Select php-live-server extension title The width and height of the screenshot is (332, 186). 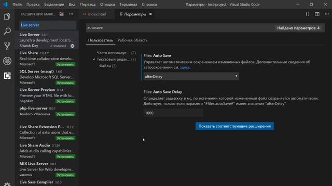click(33, 108)
